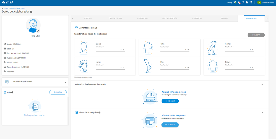This screenshot has width=276, height=139.
Task: Open collaborator data in new window icon
Action: coord(31,12)
